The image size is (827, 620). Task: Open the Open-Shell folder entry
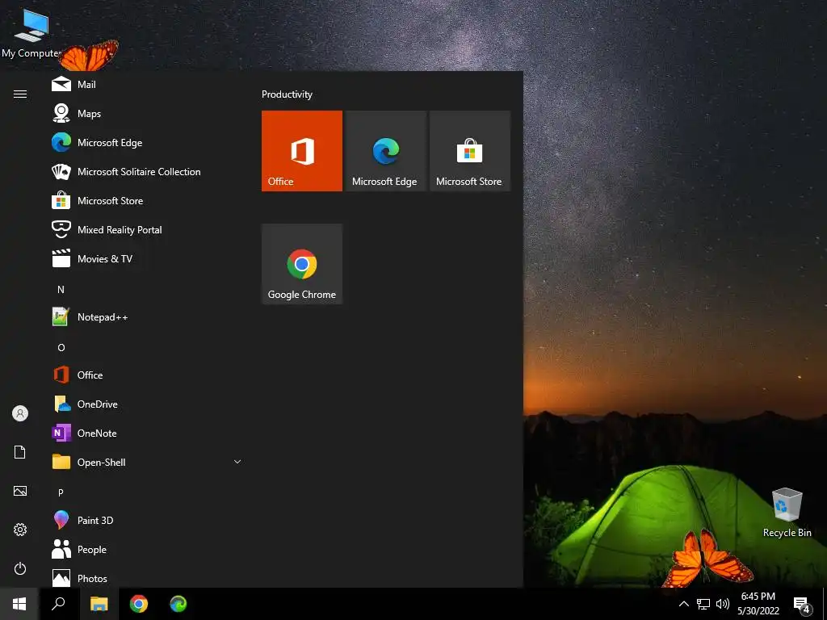[149, 462]
